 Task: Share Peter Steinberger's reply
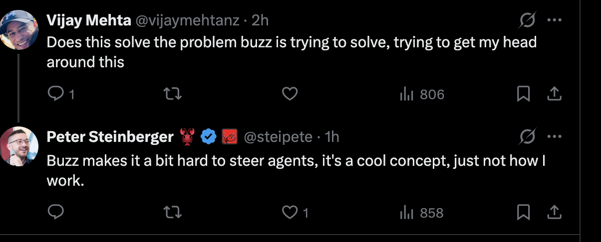[555, 213]
